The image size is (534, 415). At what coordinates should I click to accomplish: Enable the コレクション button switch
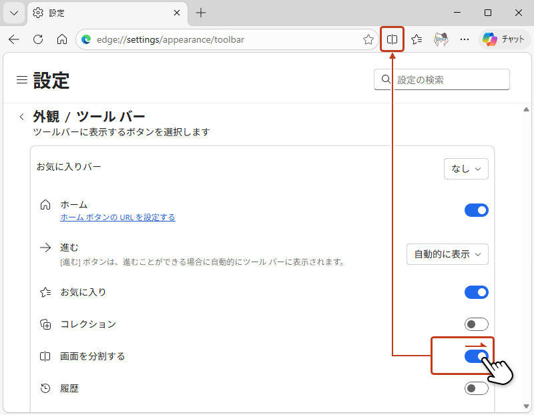click(476, 324)
